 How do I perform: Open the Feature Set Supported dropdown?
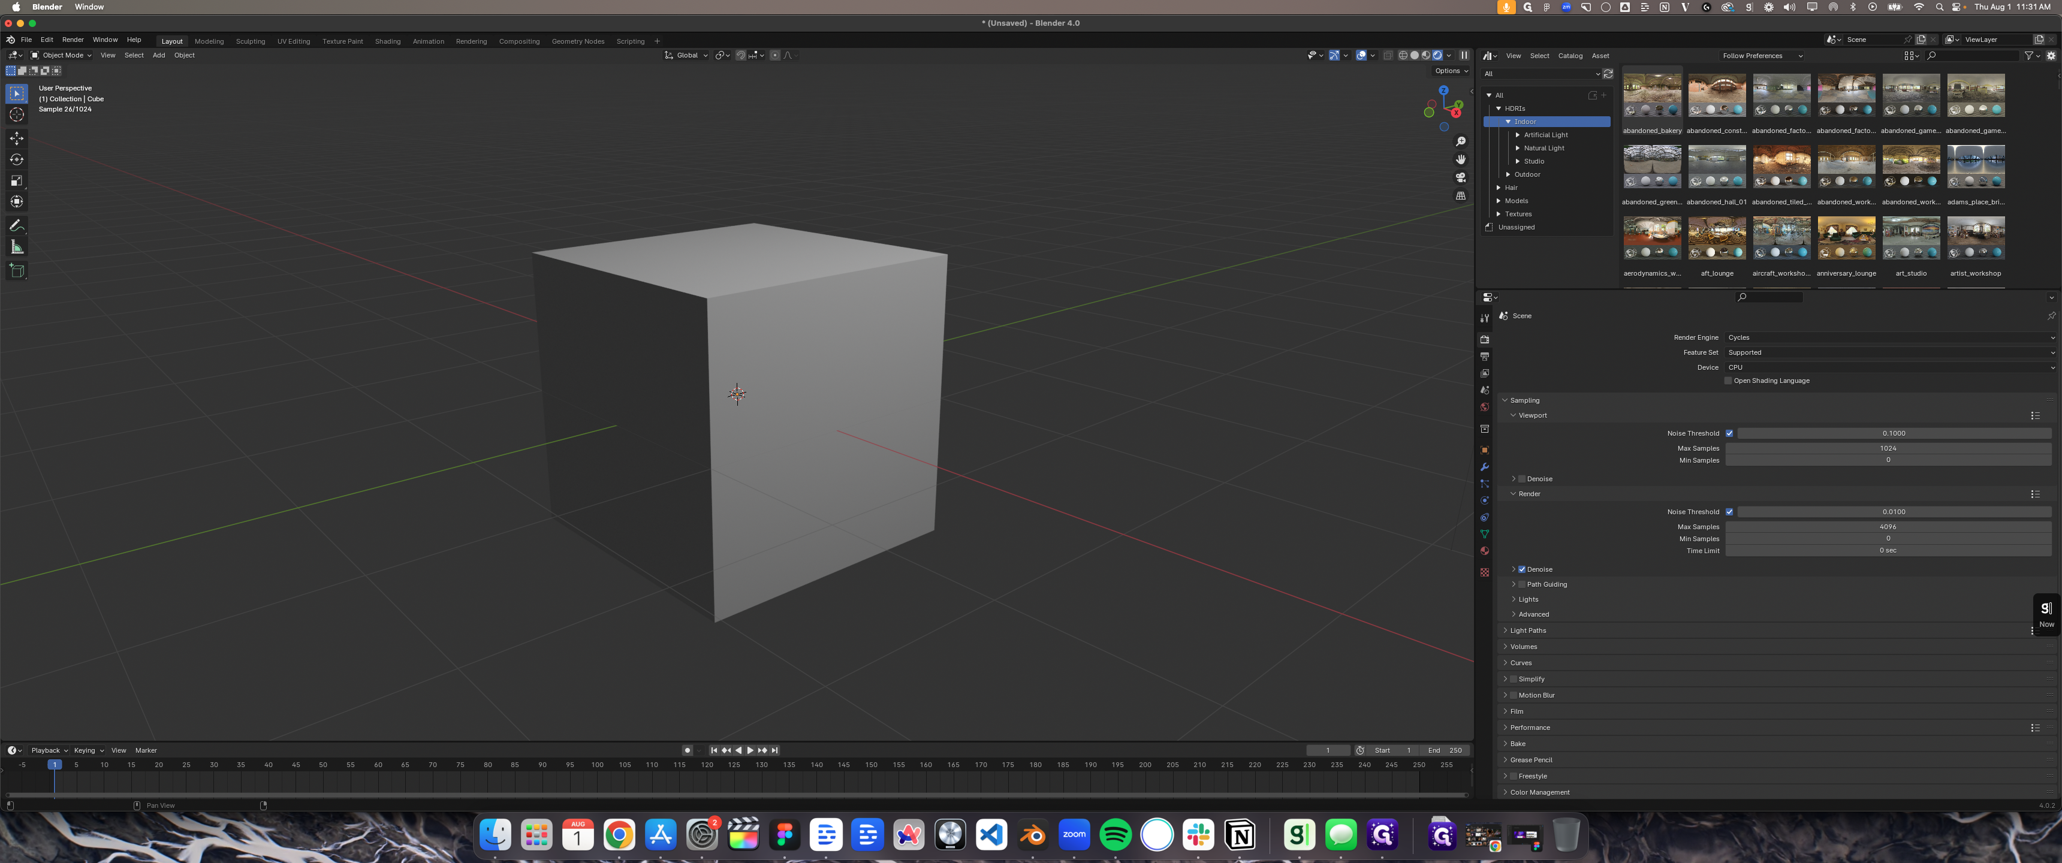[1891, 352]
